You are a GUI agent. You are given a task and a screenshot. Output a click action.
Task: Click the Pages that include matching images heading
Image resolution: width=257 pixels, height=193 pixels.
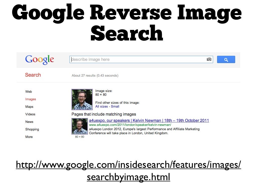tap(104, 114)
